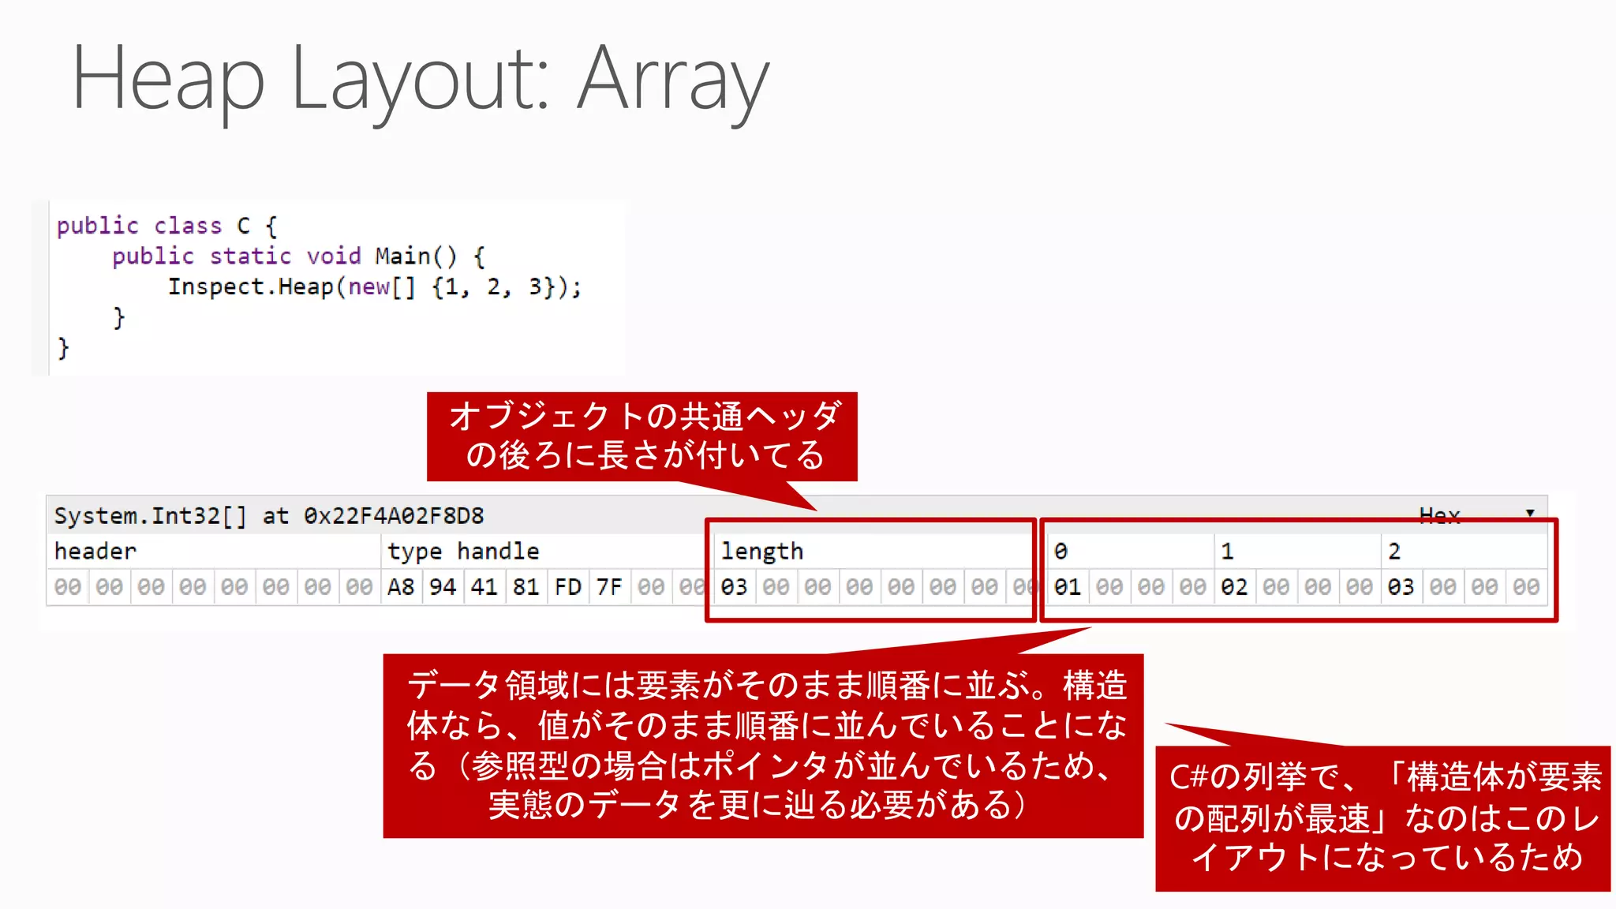Click the Inspect.Heap code line
This screenshot has width=1616, height=909.
[x=375, y=287]
